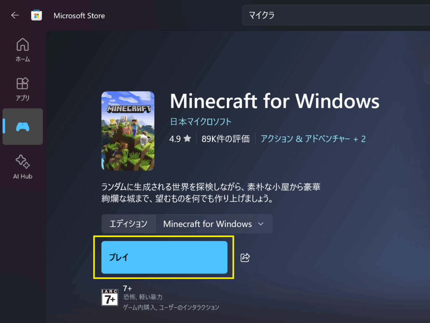Click the Microsoft Store logo icon
Viewport: 430px width, 323px height.
coord(37,16)
